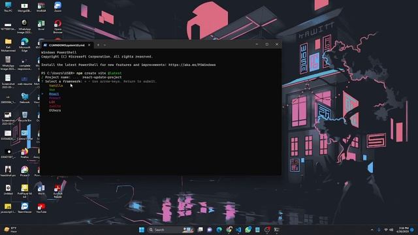Open Visual Studio Code from the taskbar
418x235 pixels.
(x=238, y=230)
